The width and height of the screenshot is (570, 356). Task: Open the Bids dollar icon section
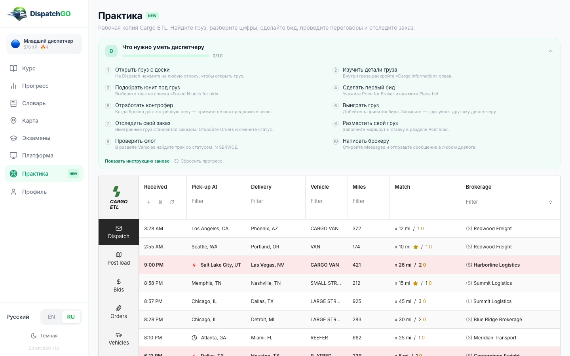(119, 285)
